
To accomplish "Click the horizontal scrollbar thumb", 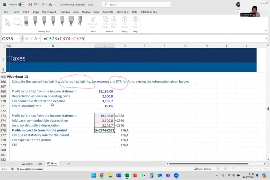I will tap(209, 164).
